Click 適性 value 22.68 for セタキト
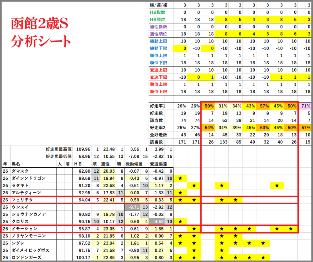 pyautogui.click(x=109, y=185)
